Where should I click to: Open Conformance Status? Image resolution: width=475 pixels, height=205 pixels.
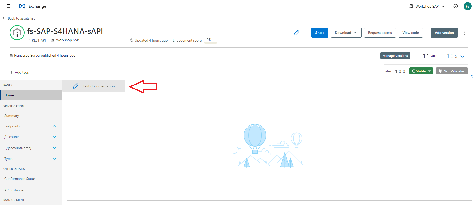click(20, 179)
